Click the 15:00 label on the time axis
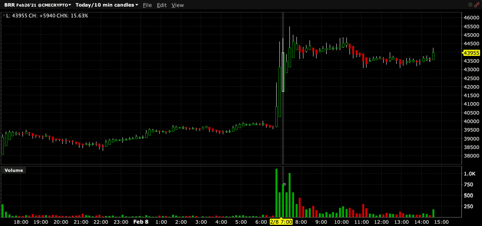 (x=441, y=222)
